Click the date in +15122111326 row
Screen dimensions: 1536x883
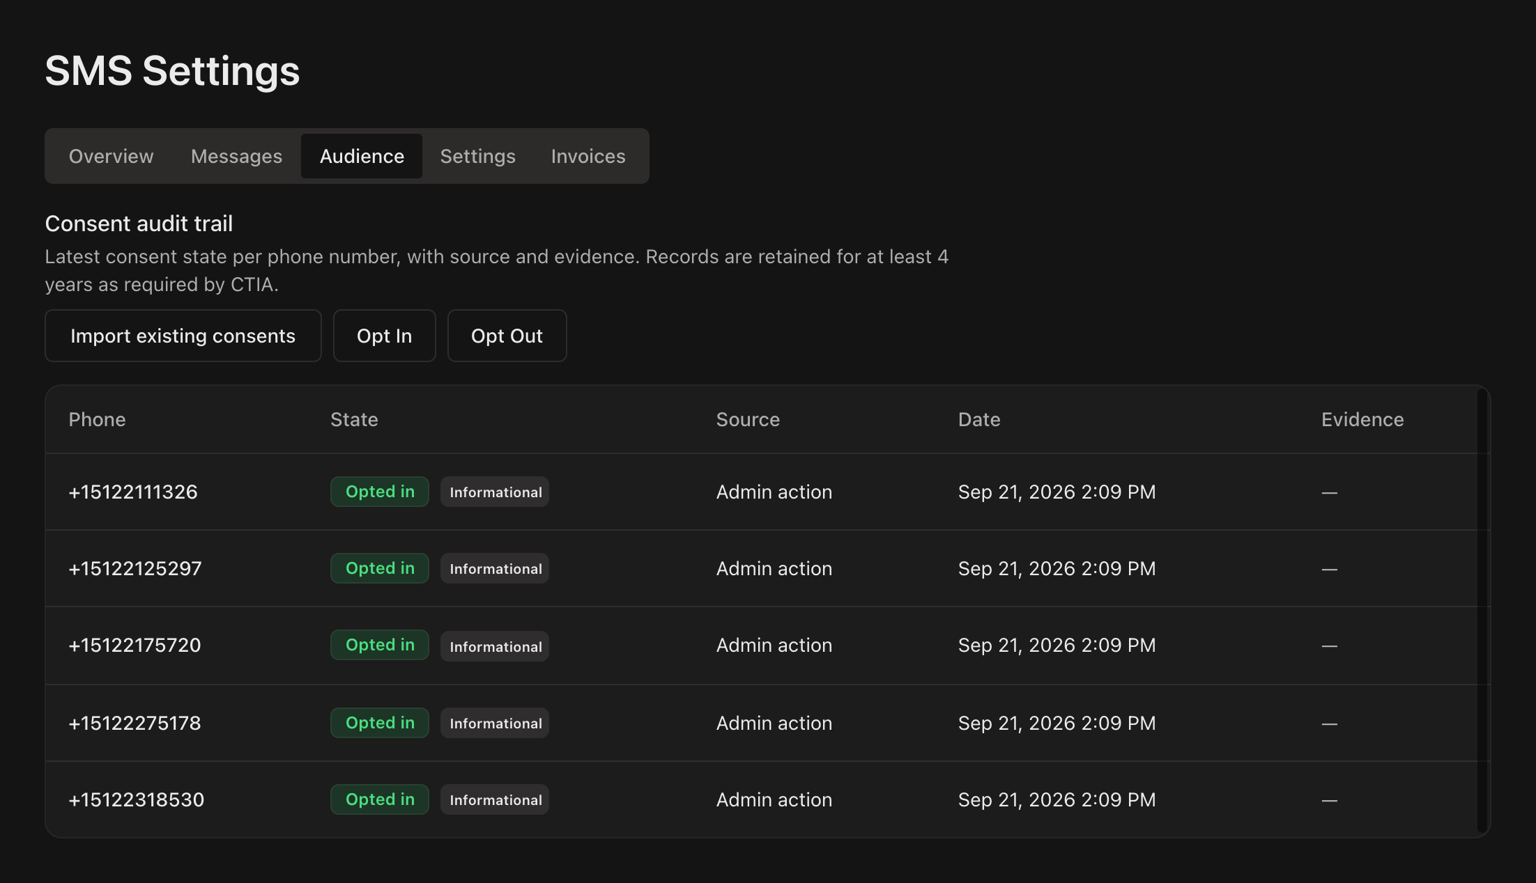pos(1057,492)
